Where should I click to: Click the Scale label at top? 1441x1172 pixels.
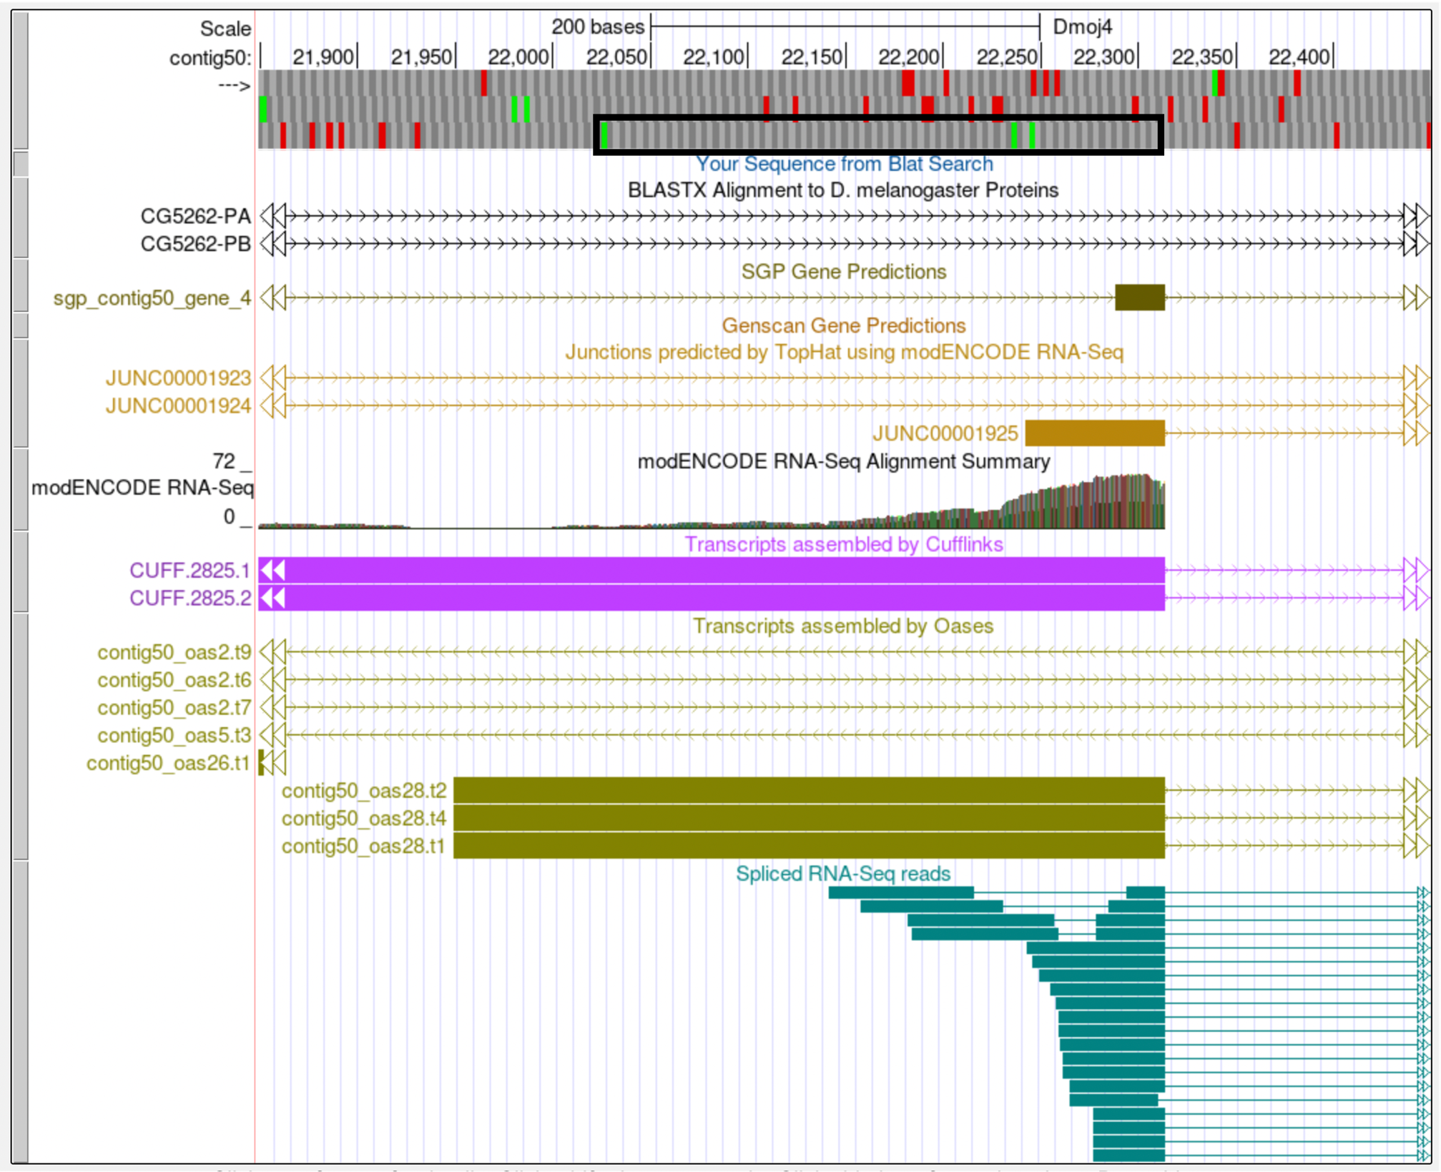click(225, 29)
